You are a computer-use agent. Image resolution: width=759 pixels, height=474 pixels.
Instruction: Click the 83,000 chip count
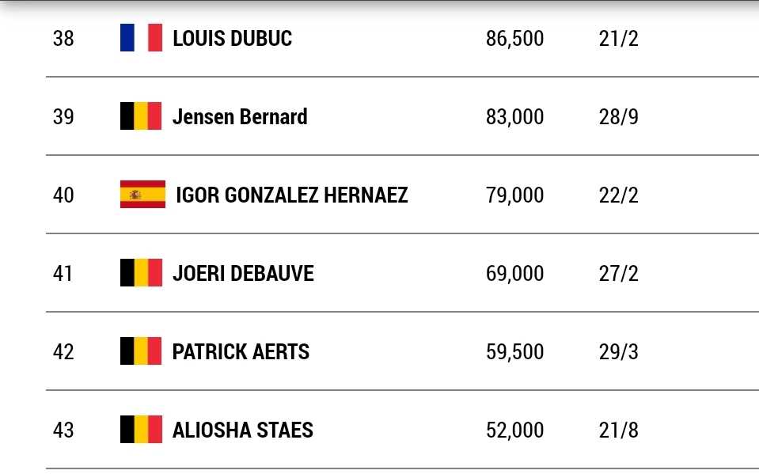click(x=515, y=117)
